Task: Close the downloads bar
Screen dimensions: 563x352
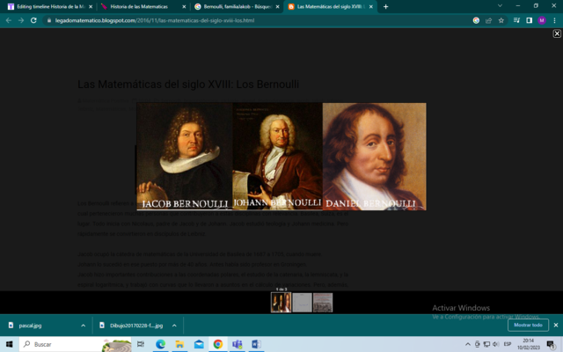Action: (556, 325)
